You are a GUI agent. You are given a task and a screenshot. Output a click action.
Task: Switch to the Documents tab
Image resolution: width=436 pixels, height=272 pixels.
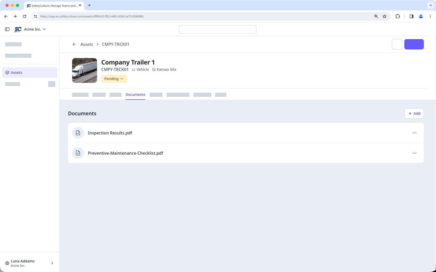coord(135,95)
